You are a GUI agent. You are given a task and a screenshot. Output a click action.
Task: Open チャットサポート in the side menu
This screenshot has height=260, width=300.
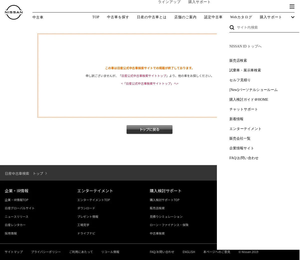pos(243,109)
